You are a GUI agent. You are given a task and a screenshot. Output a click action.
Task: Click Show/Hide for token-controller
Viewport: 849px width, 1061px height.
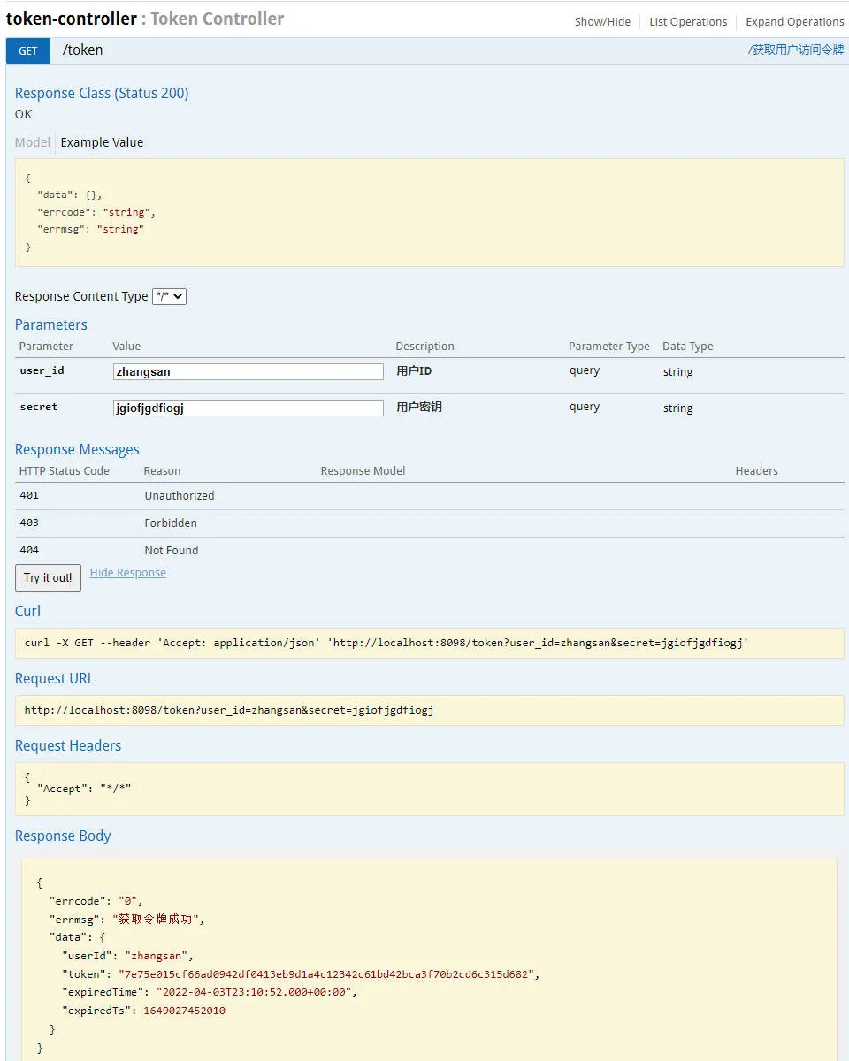[x=602, y=22]
